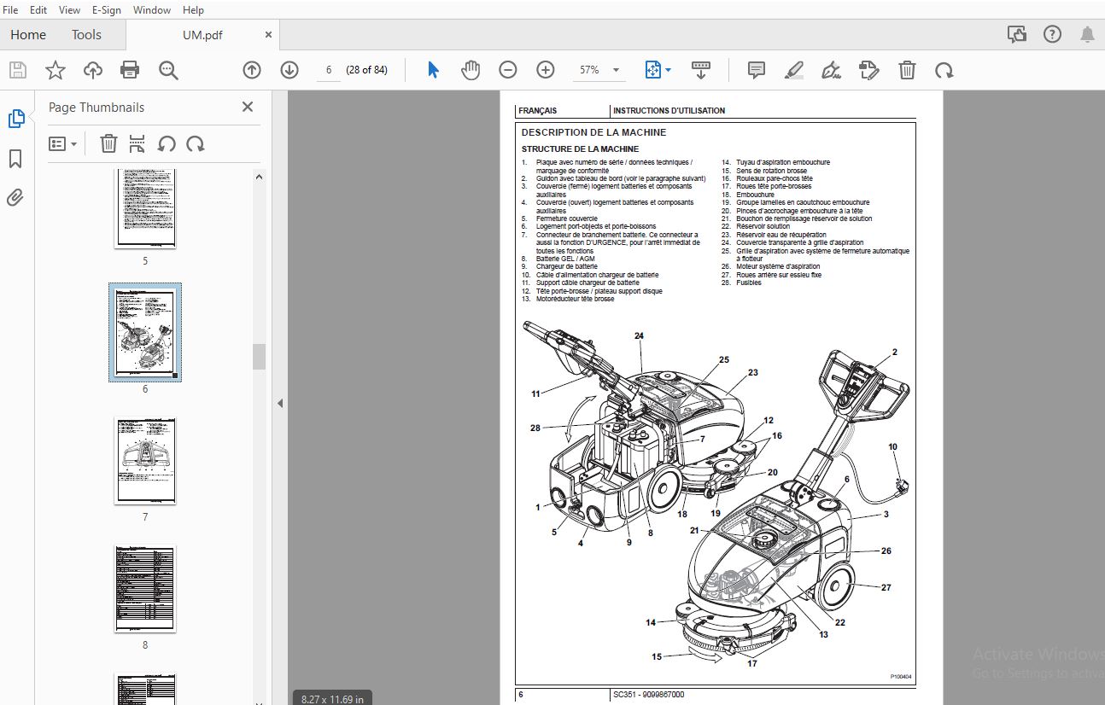Viewport: 1105px width, 705px height.
Task: Click the 'STRUCTURE DE LA MACHINE' subheading
Action: (x=580, y=149)
